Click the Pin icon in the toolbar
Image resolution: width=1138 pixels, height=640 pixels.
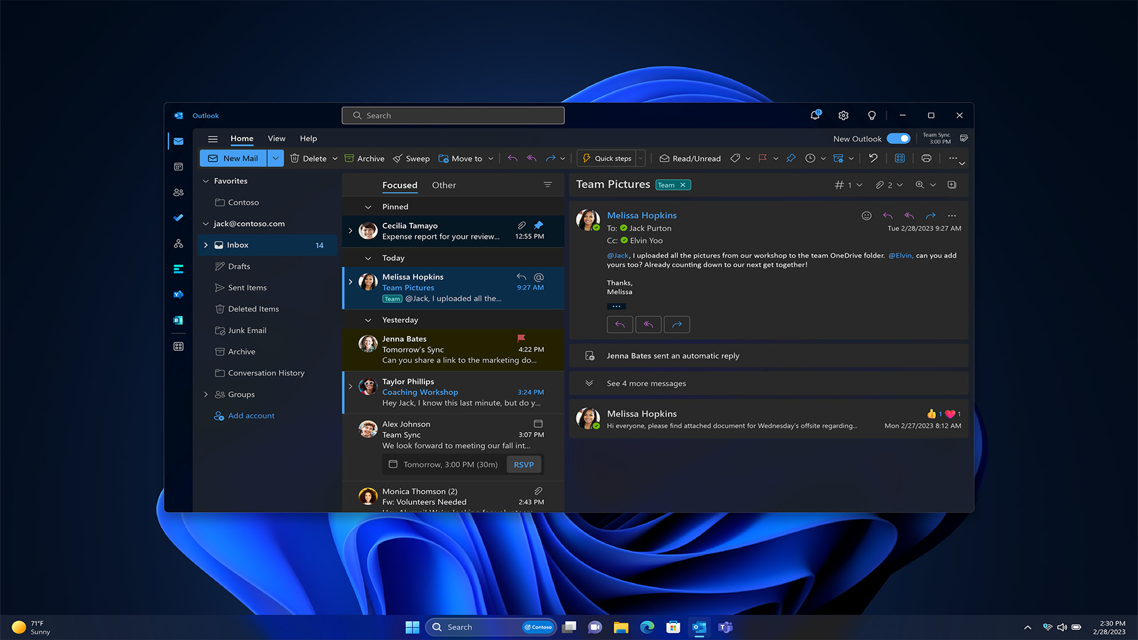click(791, 158)
